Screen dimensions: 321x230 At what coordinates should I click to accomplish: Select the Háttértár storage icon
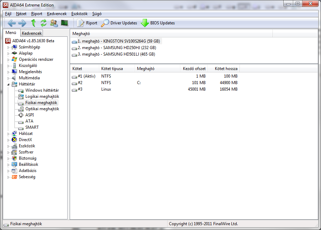coord(14,84)
